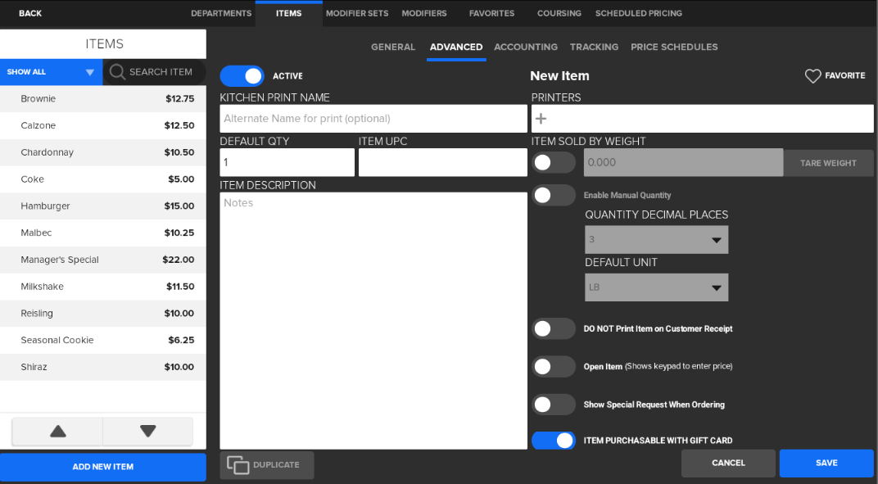Switch to the Accounting tab
This screenshot has width=878, height=484.
(526, 47)
